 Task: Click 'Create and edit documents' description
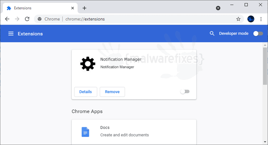(x=124, y=135)
